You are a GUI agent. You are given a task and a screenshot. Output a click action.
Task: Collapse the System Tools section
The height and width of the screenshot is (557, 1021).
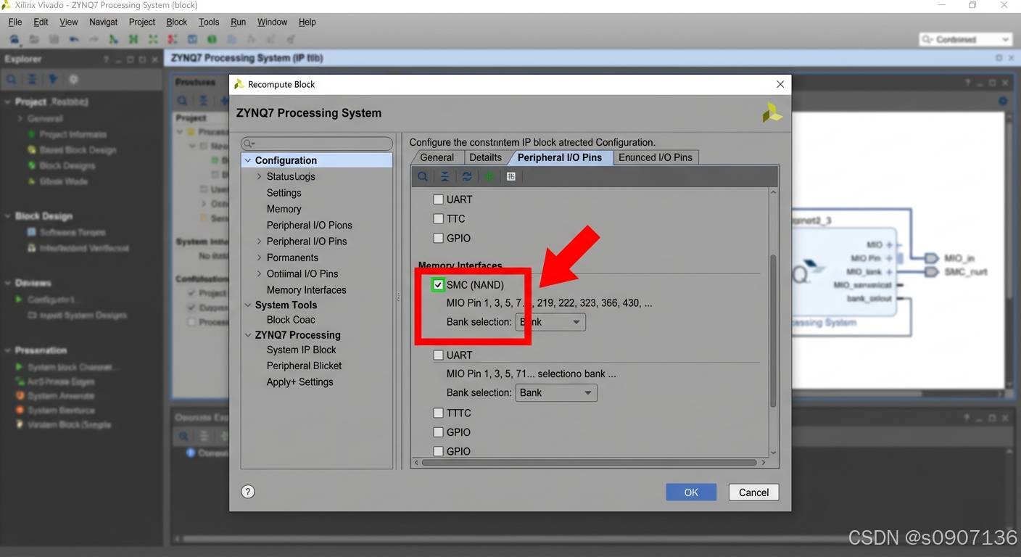248,305
